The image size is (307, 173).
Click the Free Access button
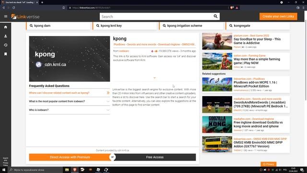coord(154,157)
